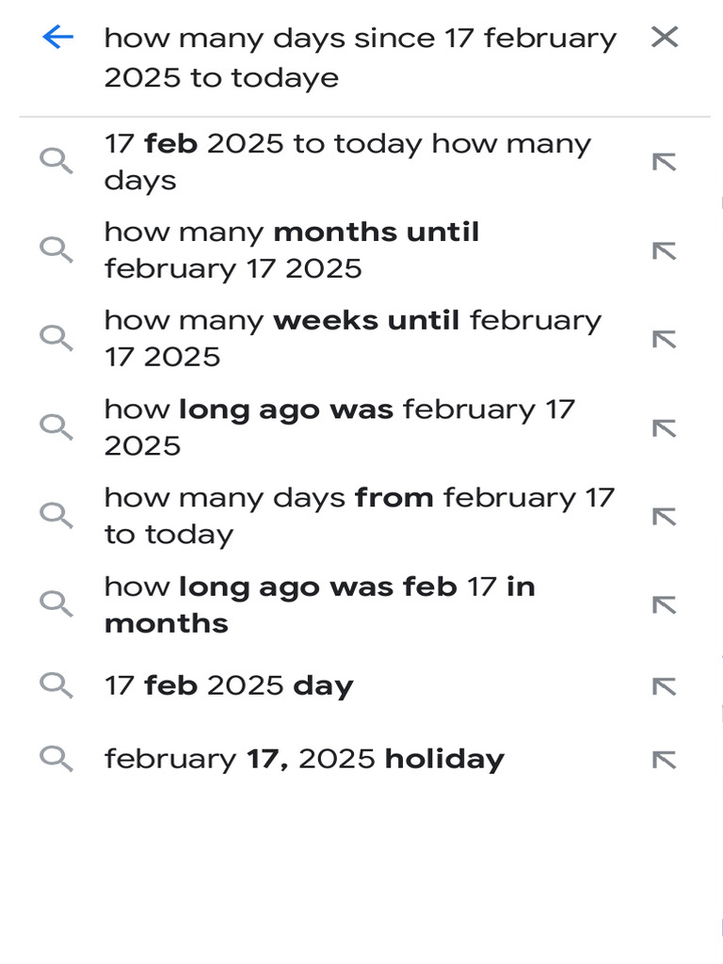Use fill arrow on 'feb 17 in months' row
The height and width of the screenshot is (964, 723).
point(665,604)
